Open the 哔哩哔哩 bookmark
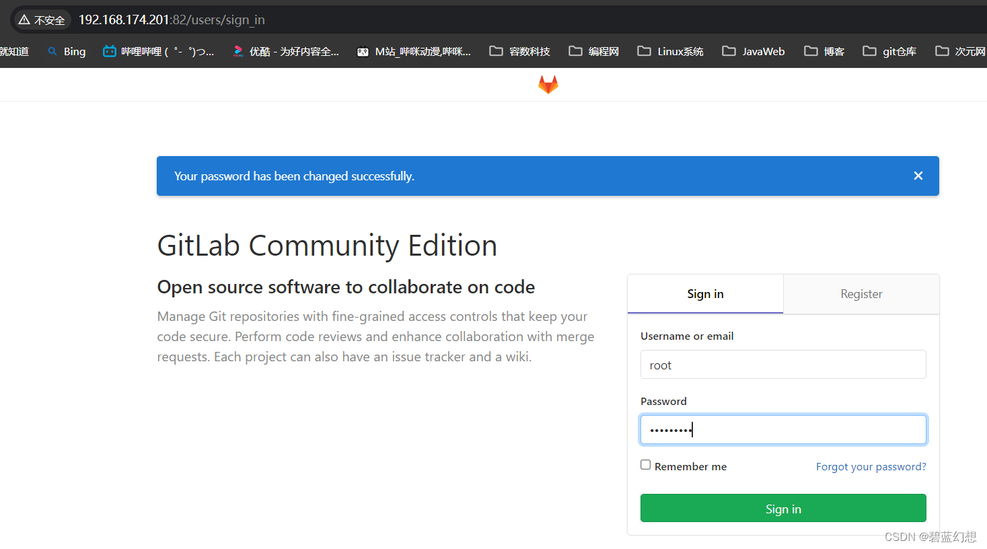This screenshot has height=549, width=987. 159,51
